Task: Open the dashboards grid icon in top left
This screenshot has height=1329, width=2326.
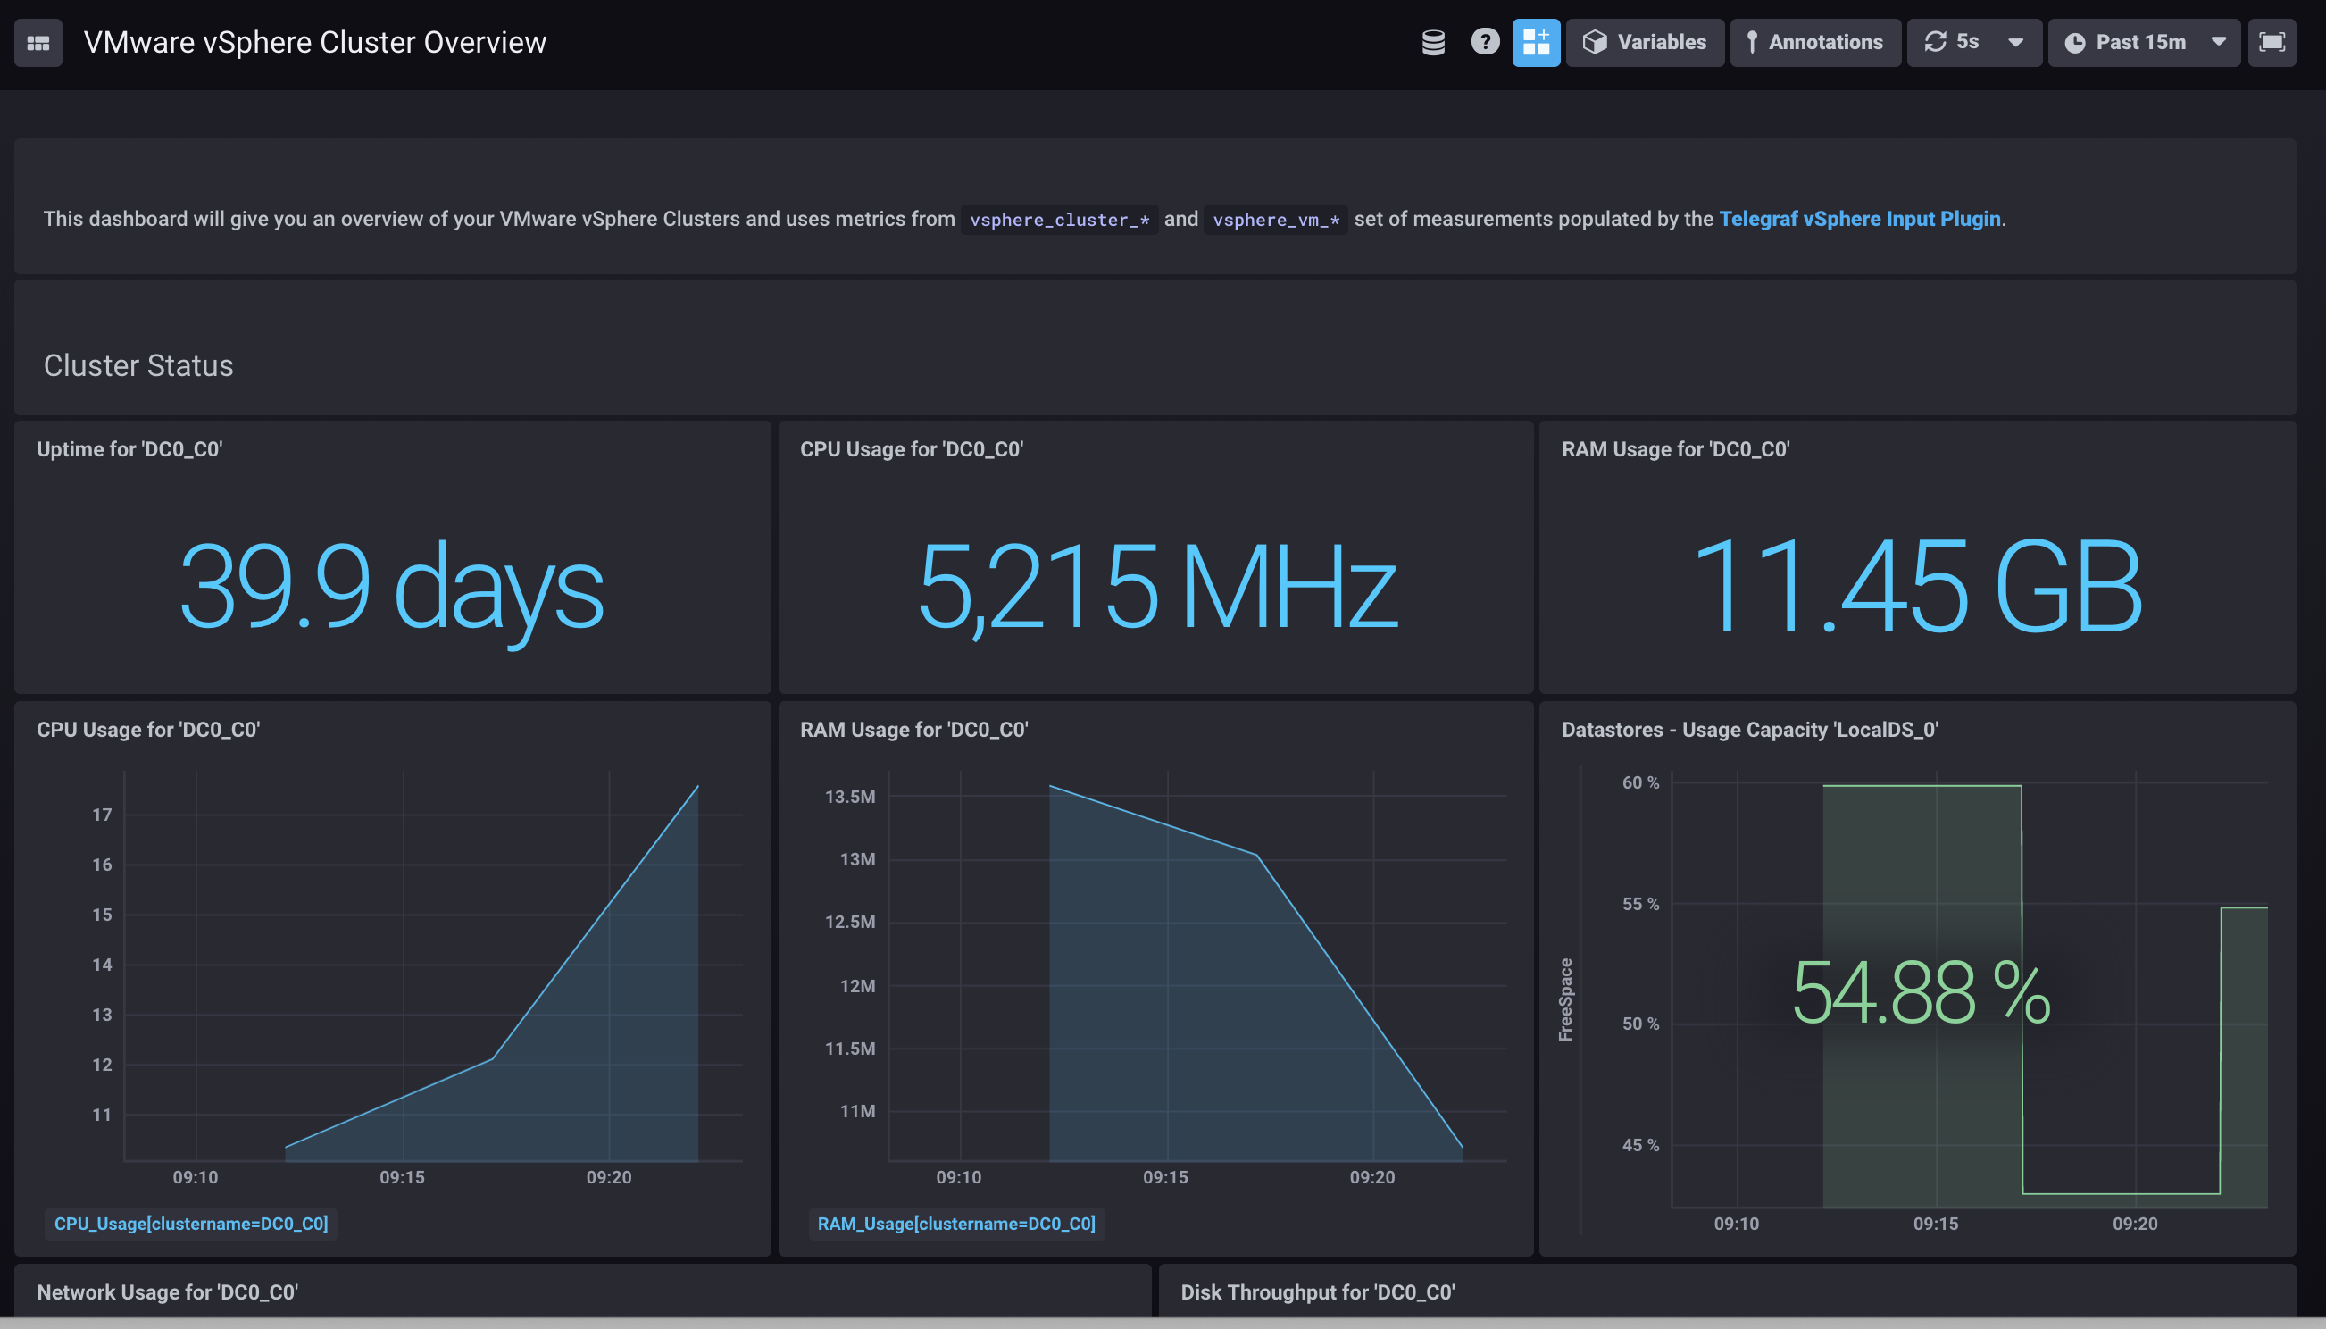Action: coord(38,42)
